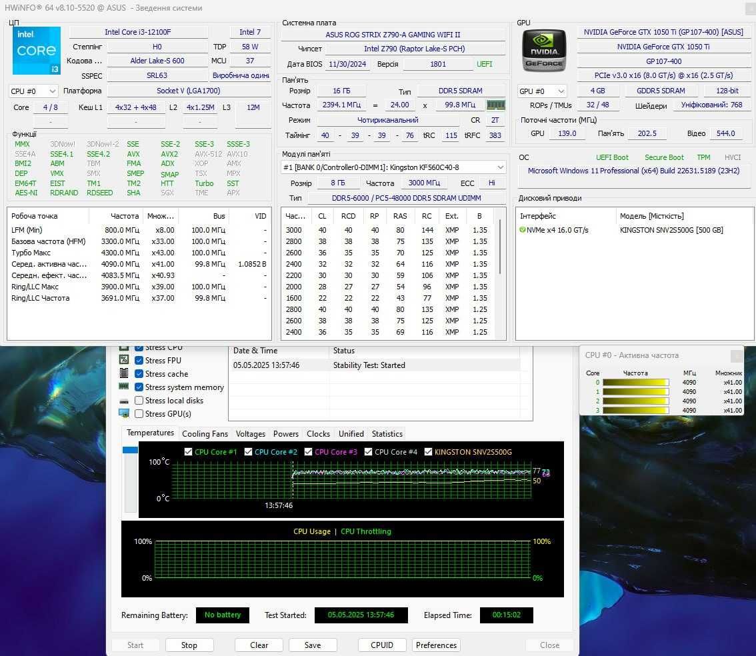The height and width of the screenshot is (656, 756).
Task: Click the green status icon beside NVMe x4
Action: click(522, 230)
